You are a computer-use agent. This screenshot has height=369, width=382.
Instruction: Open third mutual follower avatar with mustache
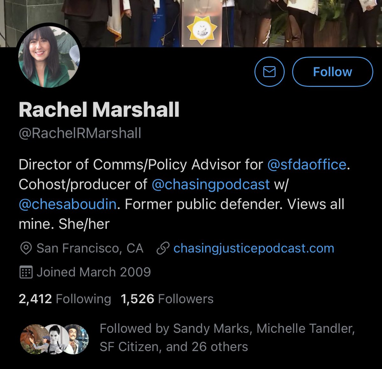point(76,339)
